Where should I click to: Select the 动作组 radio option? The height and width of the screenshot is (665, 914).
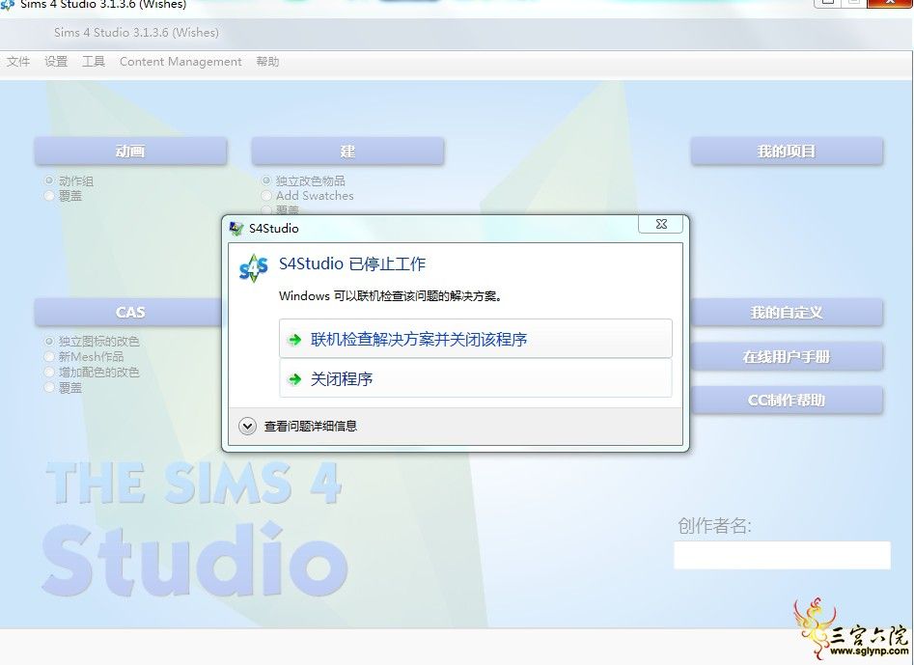point(49,180)
